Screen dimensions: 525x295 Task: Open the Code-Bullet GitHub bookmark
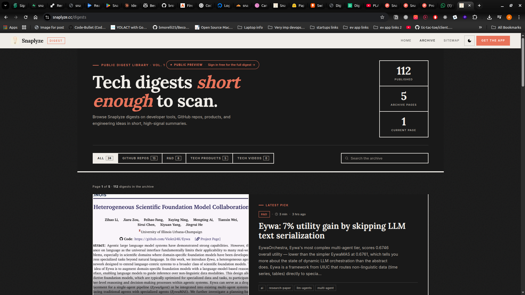(87, 27)
